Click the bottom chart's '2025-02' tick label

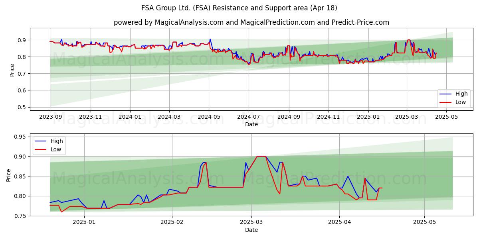172,222
